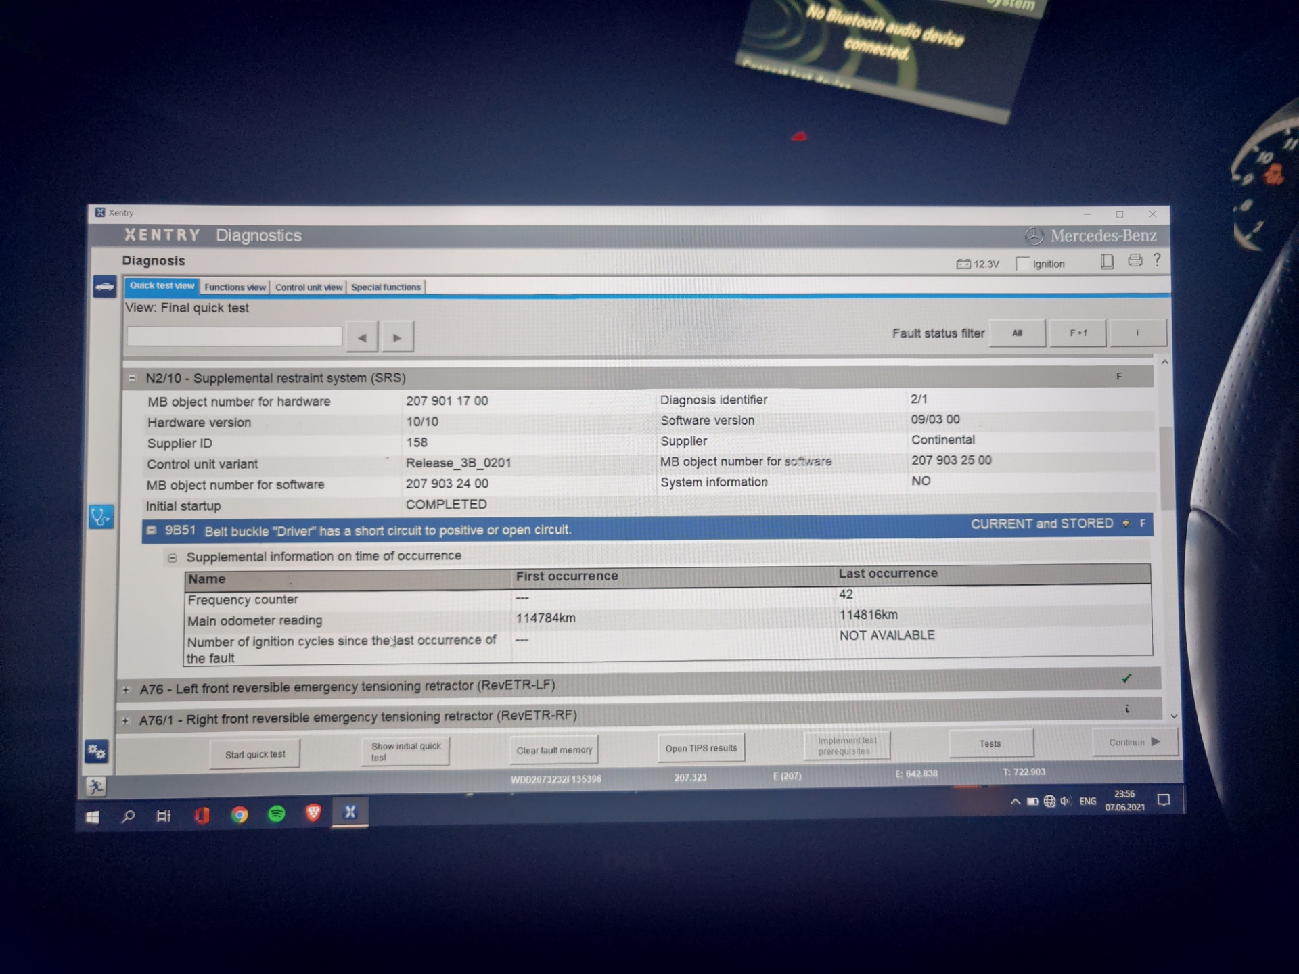Click scroll down arrow of results list
The height and width of the screenshot is (974, 1299).
1174,716
